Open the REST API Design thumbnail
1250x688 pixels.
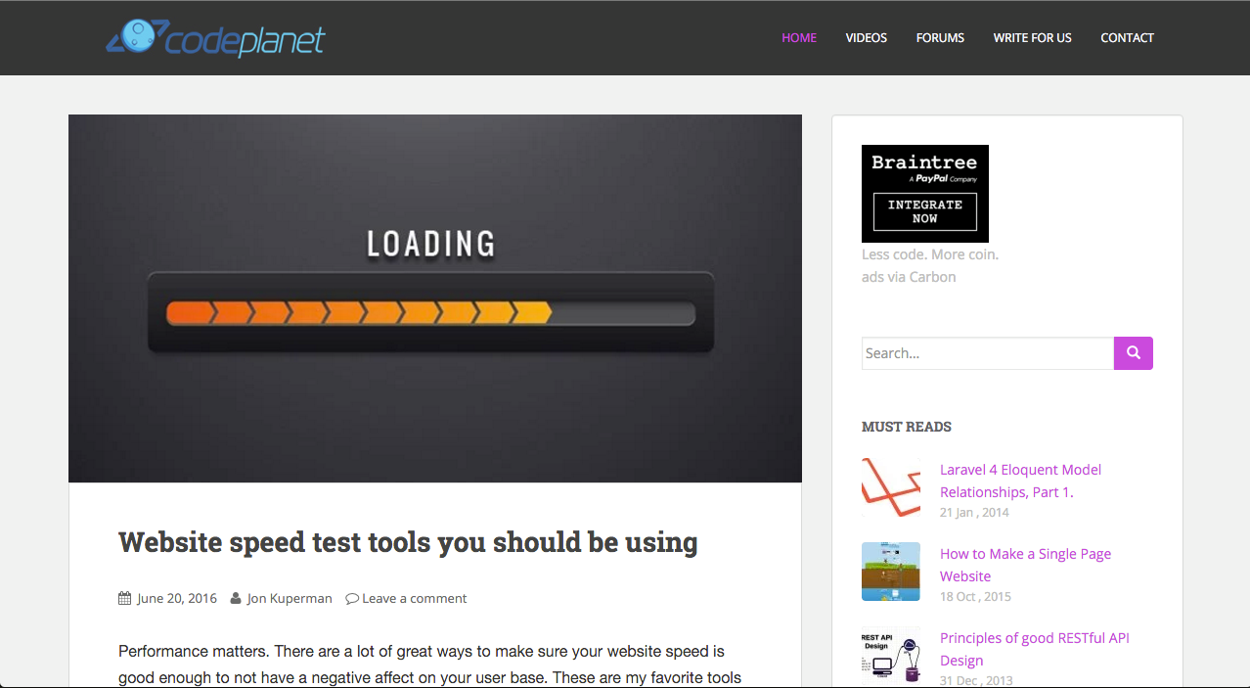[891, 656]
